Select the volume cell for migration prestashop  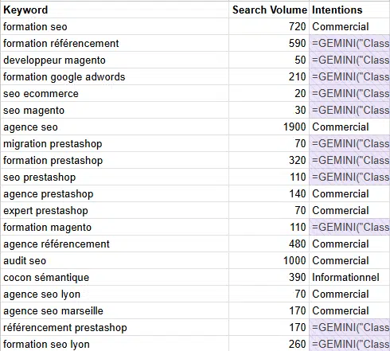click(x=269, y=143)
